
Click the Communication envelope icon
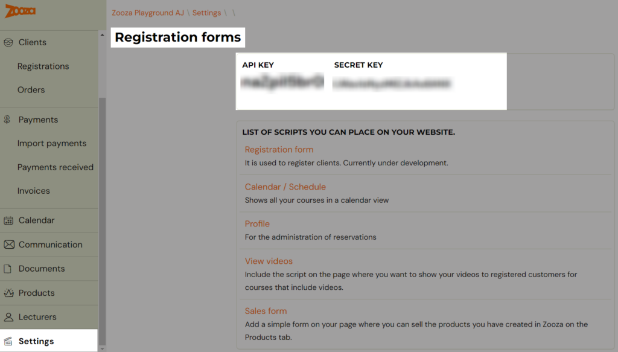[8, 245]
